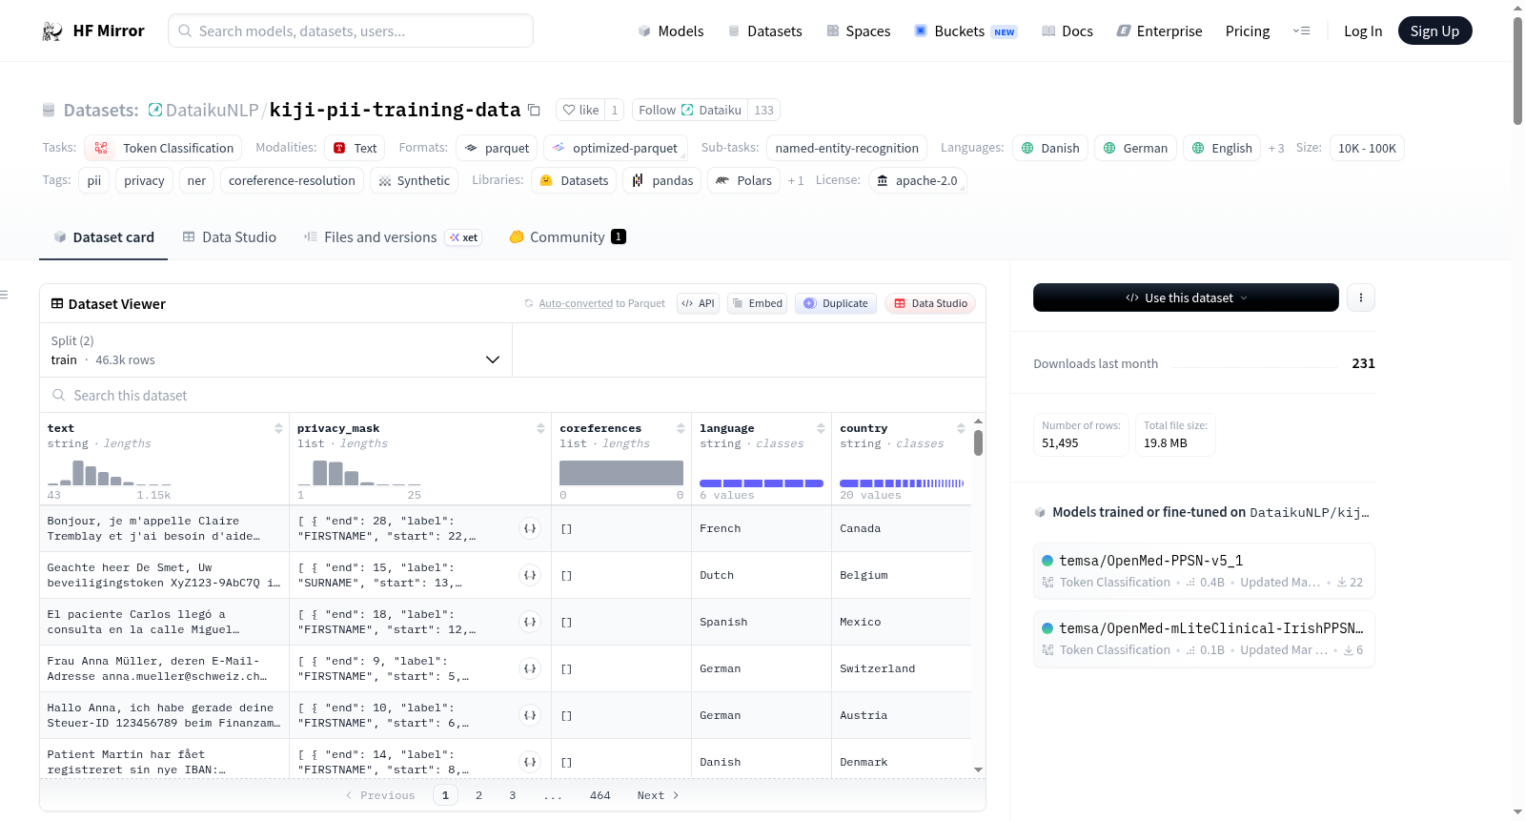Open the DataikuNLP organization link
This screenshot has height=821, width=1525.
pyautogui.click(x=212, y=111)
